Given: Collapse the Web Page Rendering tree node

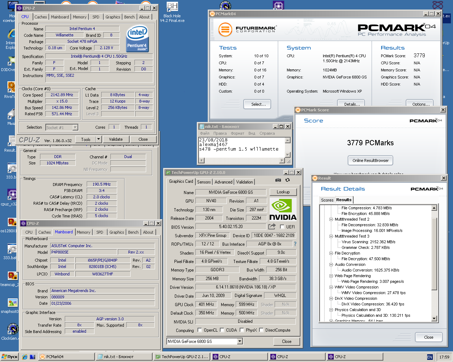Looking at the screenshot, I should 331,276.
